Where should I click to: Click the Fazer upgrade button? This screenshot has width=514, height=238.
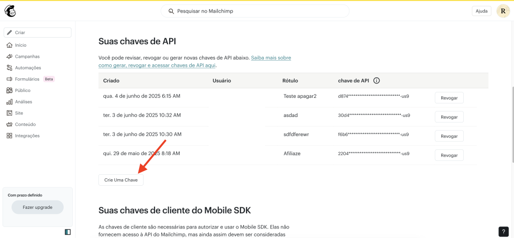(37, 207)
